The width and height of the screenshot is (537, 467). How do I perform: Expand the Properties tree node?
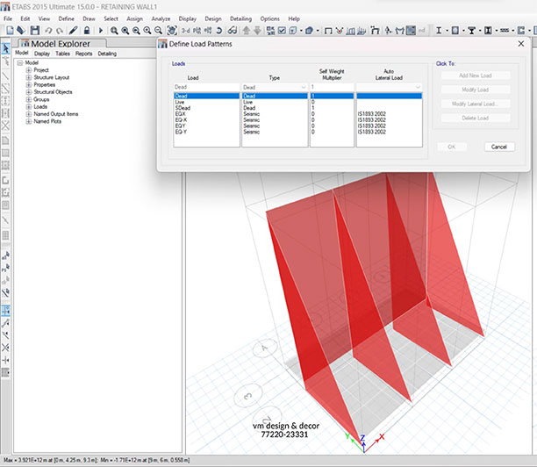click(29, 84)
